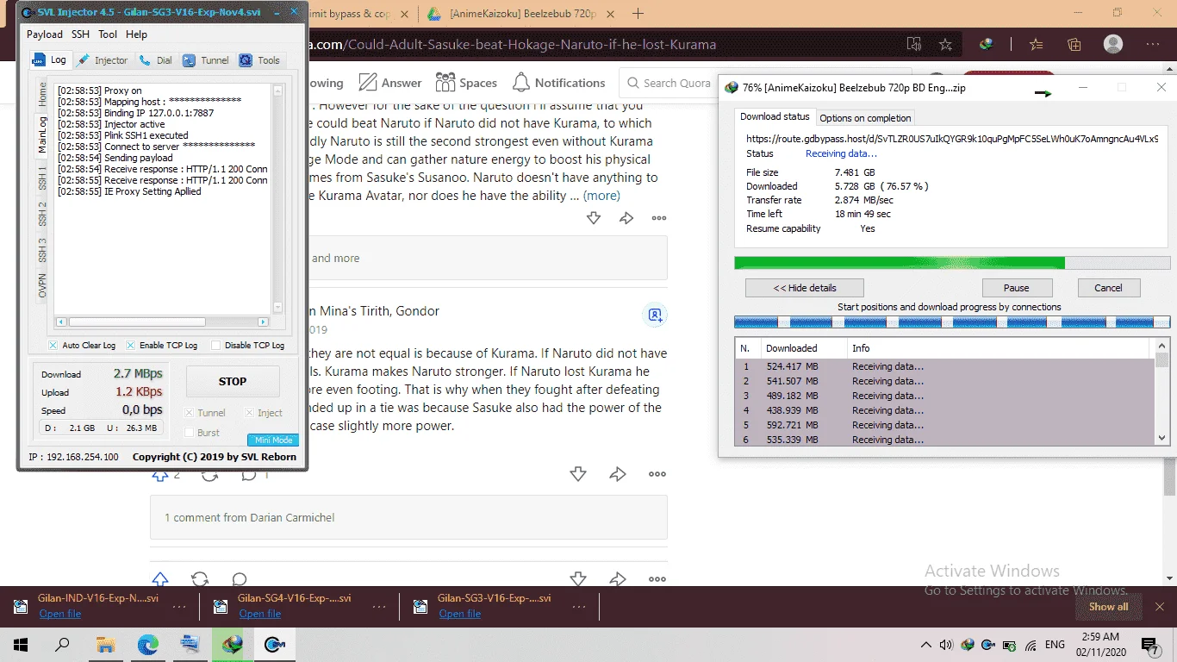Open the Help menu in SVL Injector

[136, 34]
